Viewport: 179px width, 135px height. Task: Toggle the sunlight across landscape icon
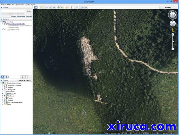(62, 8)
